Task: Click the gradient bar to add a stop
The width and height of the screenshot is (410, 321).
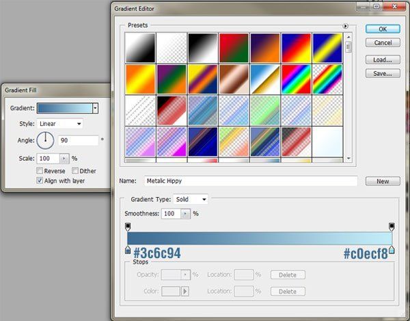Action: 260,238
